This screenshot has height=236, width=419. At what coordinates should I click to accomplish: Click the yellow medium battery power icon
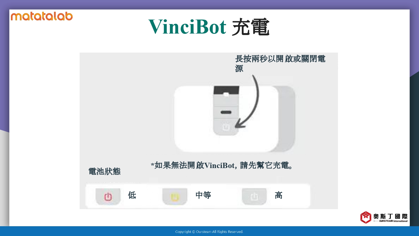click(x=175, y=197)
